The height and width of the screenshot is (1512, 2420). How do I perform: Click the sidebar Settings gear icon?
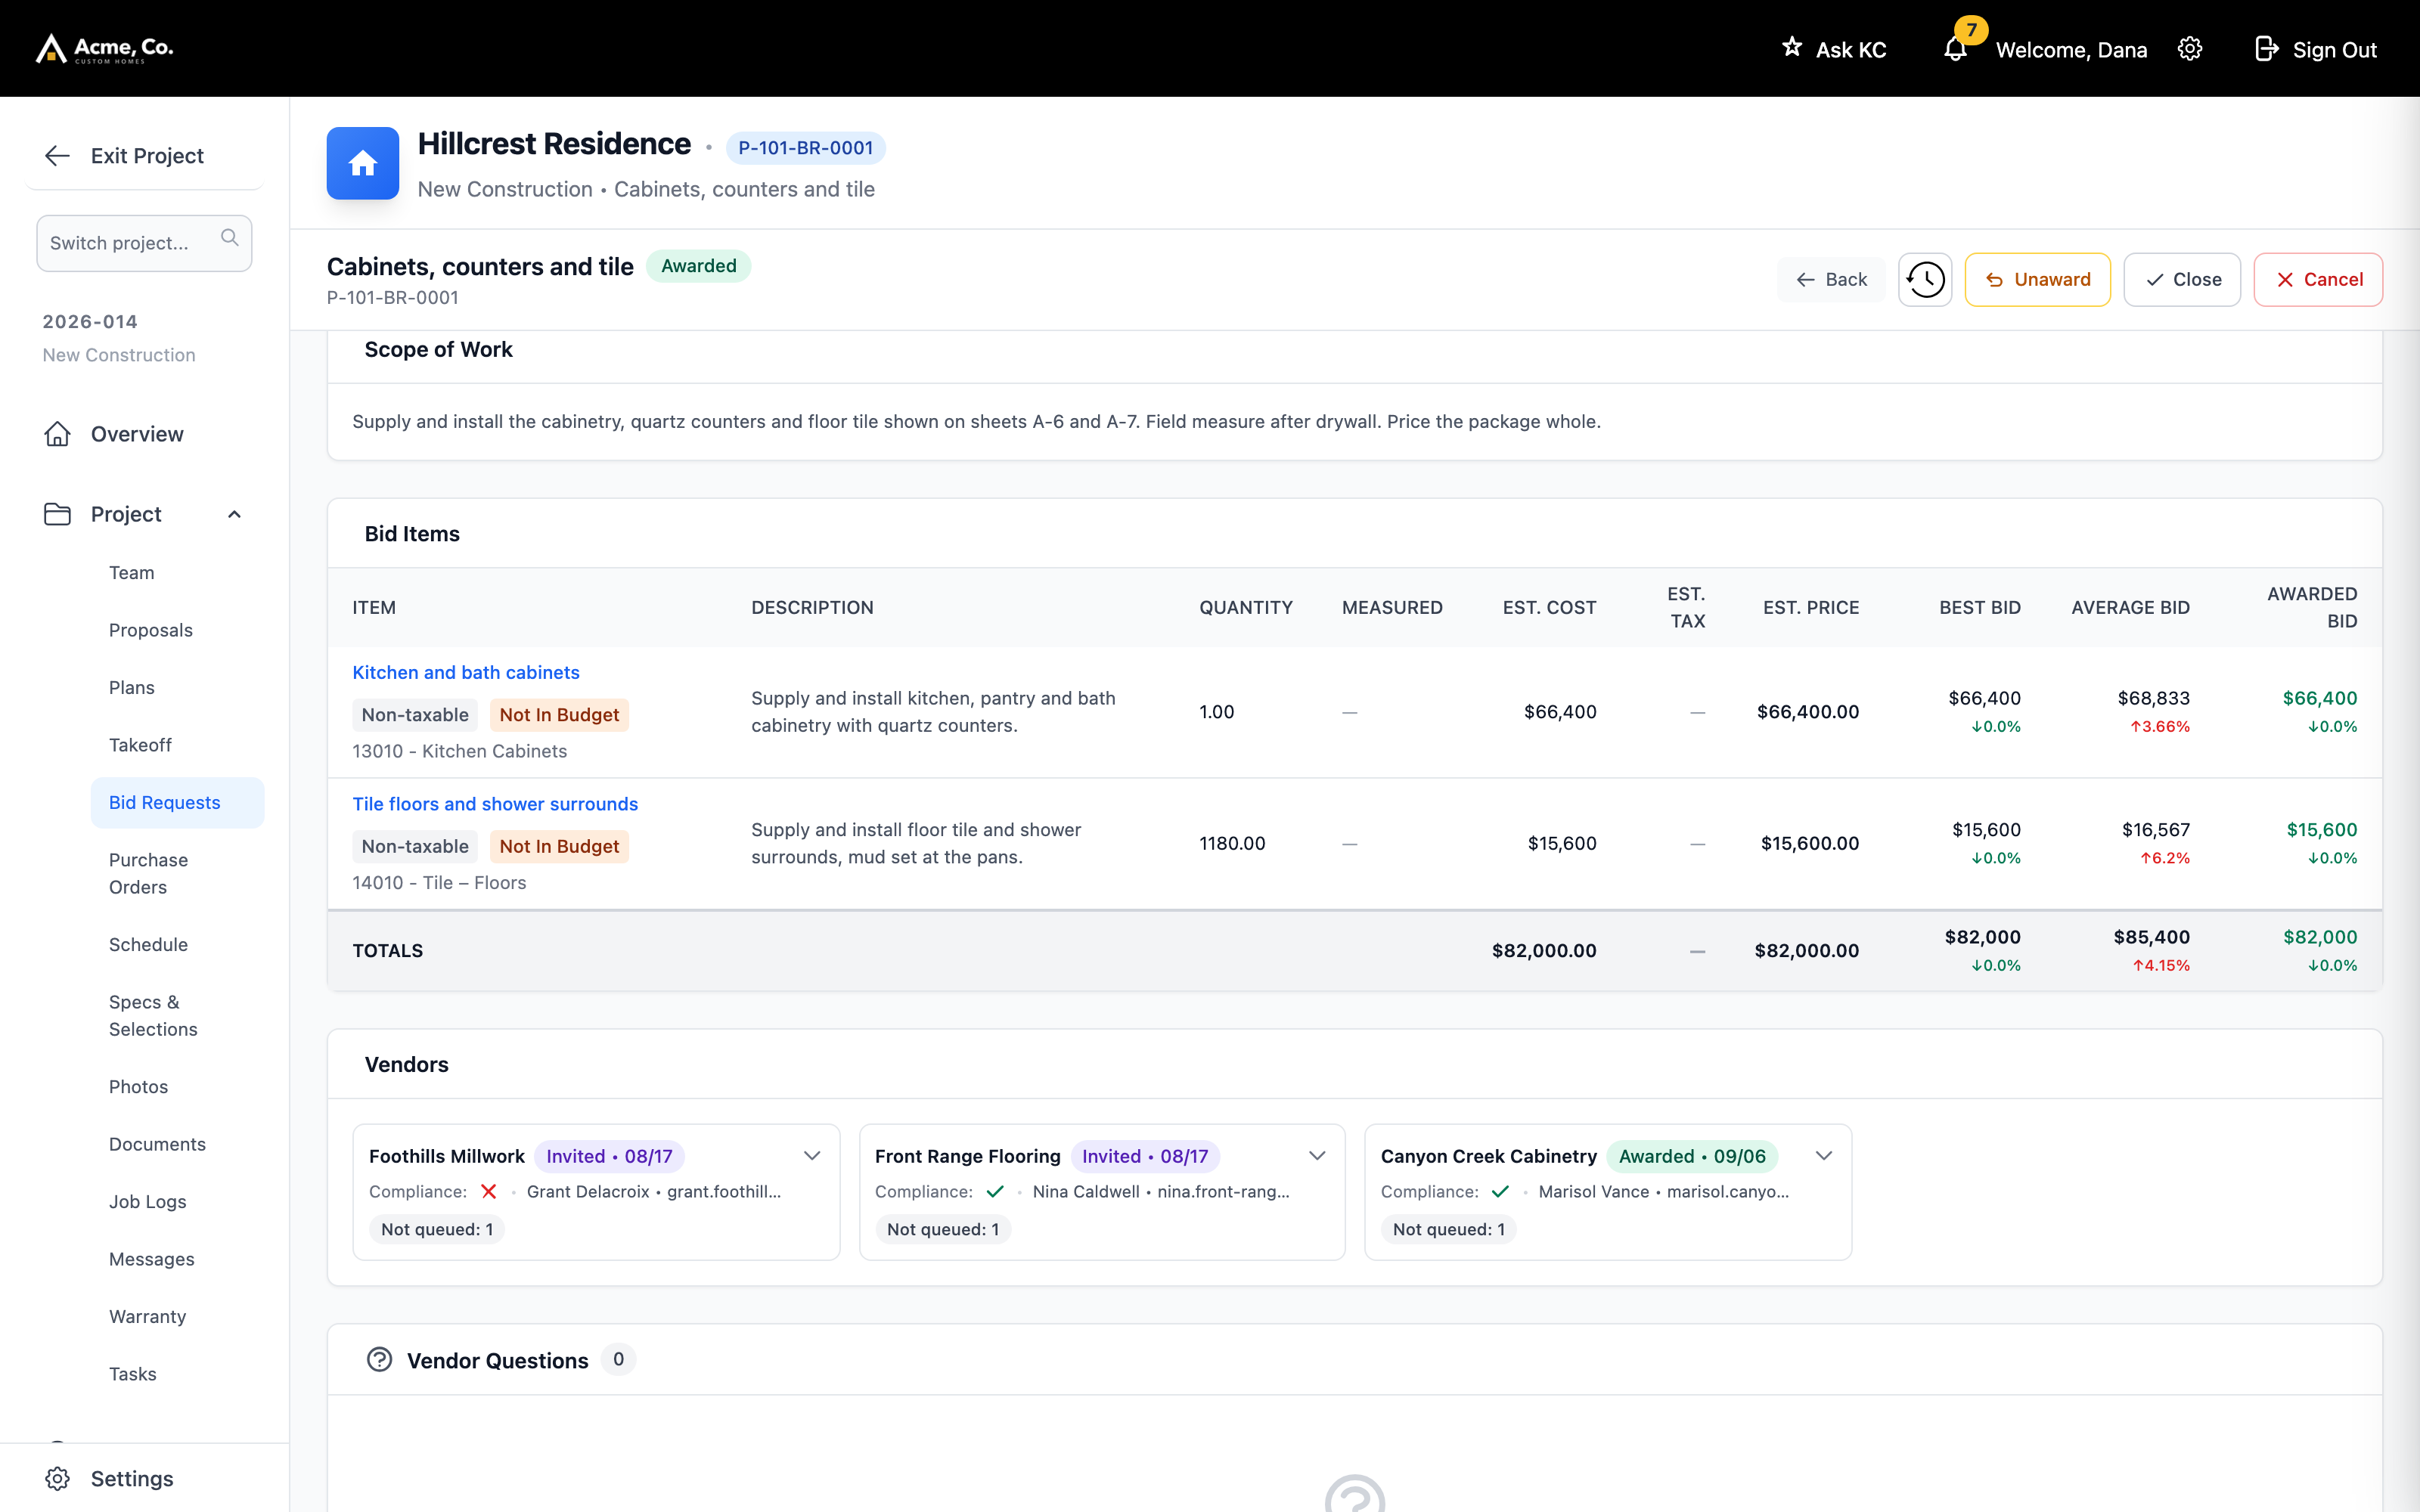tap(57, 1479)
